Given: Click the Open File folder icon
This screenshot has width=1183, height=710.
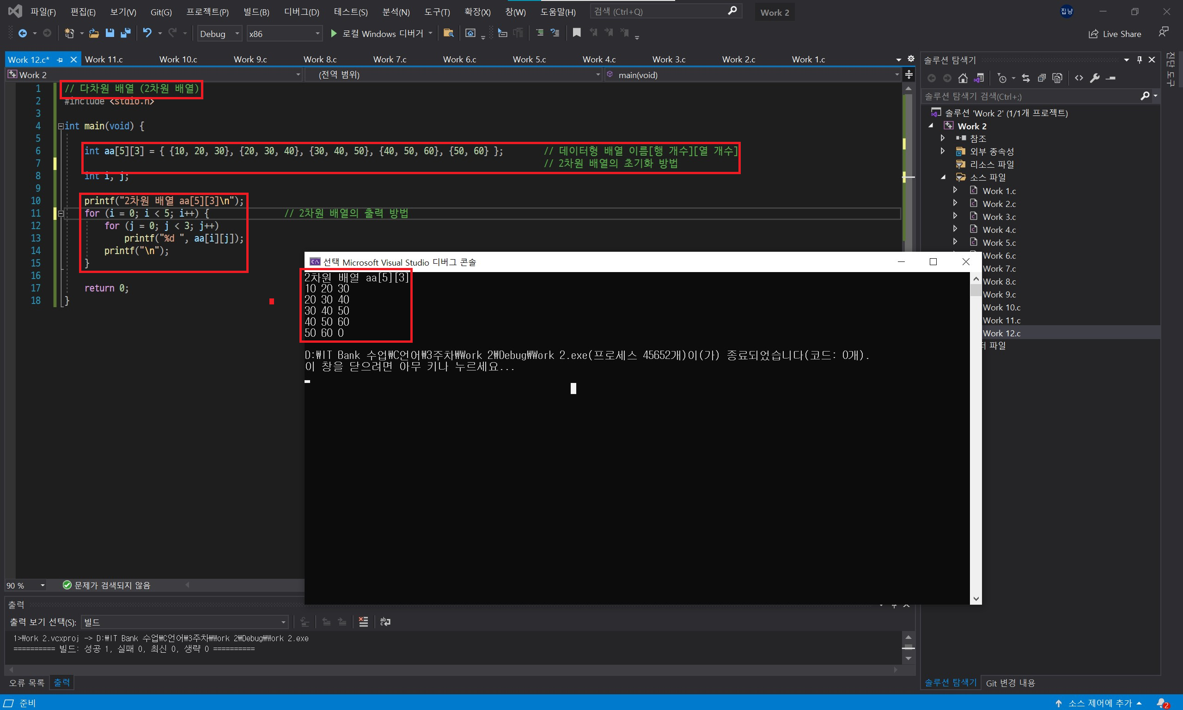Looking at the screenshot, I should [94, 33].
